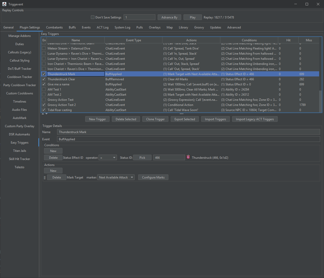Open the Groovy tab
Viewport: 324px width, 278px height.
pyautogui.click(x=199, y=27)
